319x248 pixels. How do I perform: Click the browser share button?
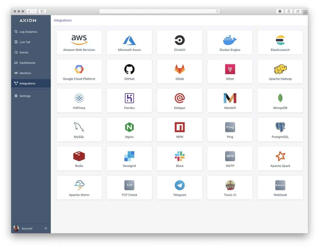[289, 12]
